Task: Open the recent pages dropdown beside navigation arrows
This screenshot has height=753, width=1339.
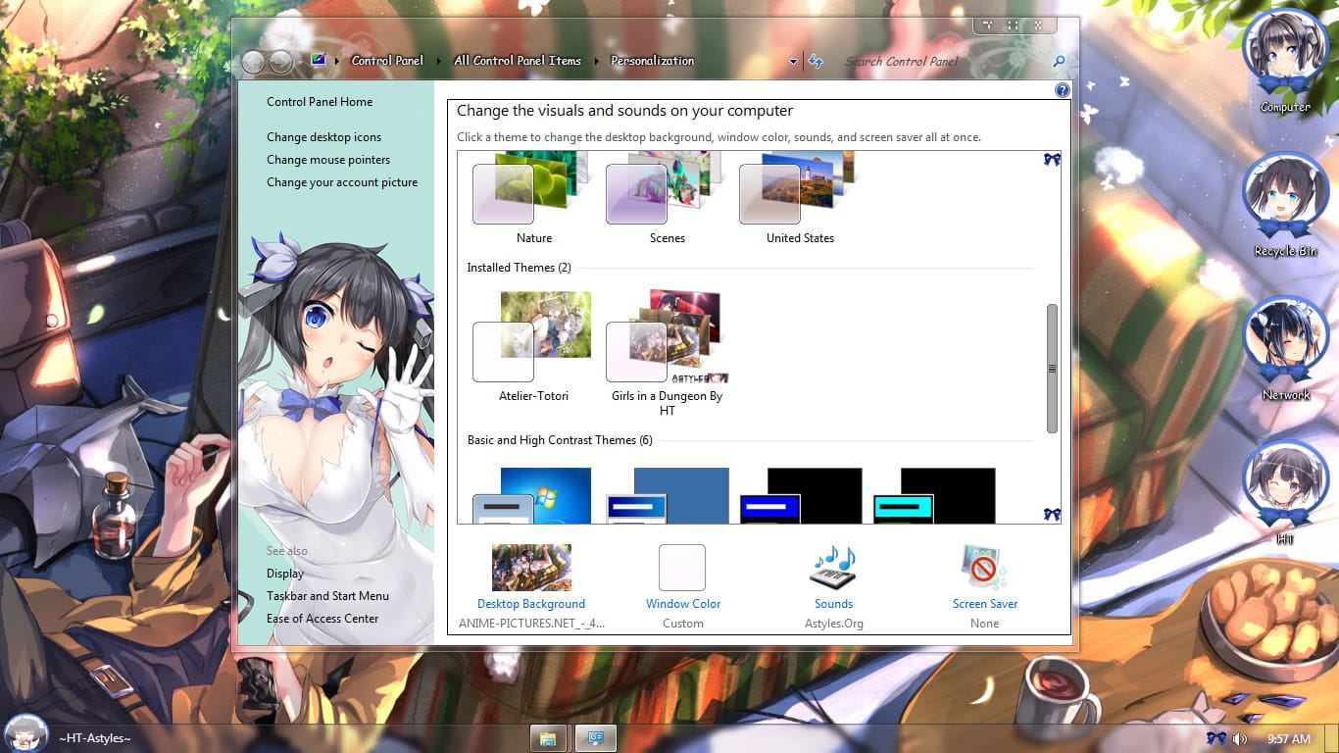Action: point(300,61)
